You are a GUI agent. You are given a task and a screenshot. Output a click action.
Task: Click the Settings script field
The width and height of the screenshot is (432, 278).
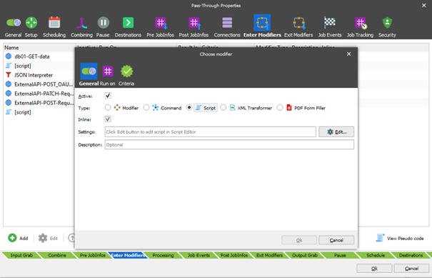(x=210, y=131)
